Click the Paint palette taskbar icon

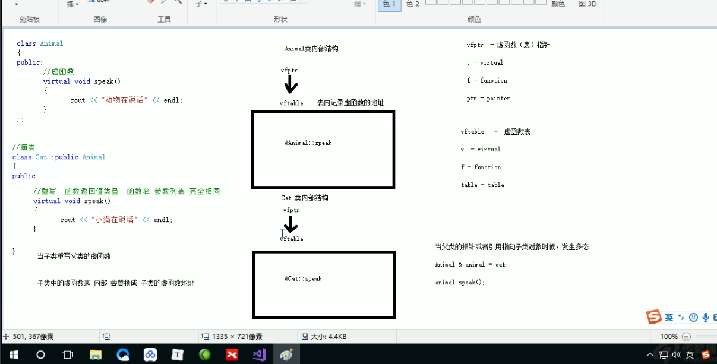click(286, 354)
